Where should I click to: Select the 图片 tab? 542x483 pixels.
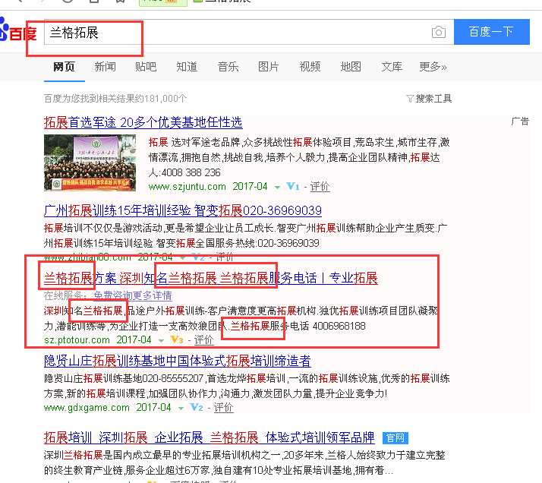269,66
